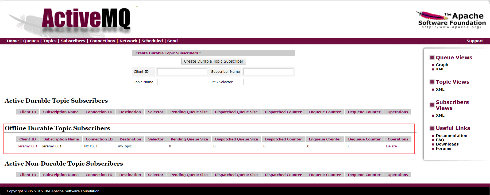Open the Send menu item
490x195 pixels.
(x=172, y=41)
